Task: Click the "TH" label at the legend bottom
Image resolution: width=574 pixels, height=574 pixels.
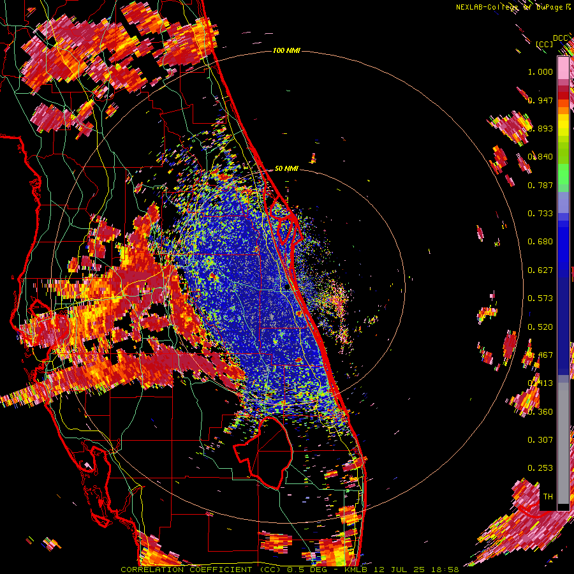Action: (548, 497)
